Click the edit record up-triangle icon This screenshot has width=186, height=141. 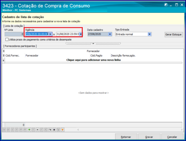click(38, 130)
